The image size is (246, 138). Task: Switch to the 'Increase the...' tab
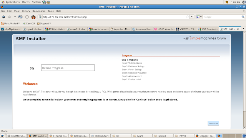[142, 29]
